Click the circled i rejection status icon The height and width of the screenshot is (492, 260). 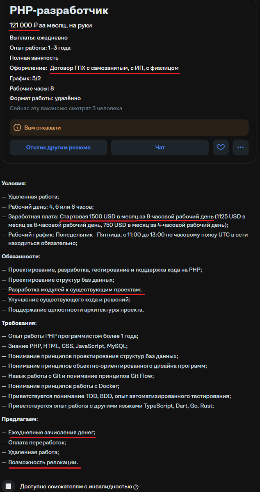coord(17,128)
